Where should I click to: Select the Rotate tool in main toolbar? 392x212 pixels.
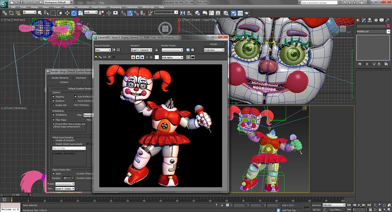pos(74,13)
